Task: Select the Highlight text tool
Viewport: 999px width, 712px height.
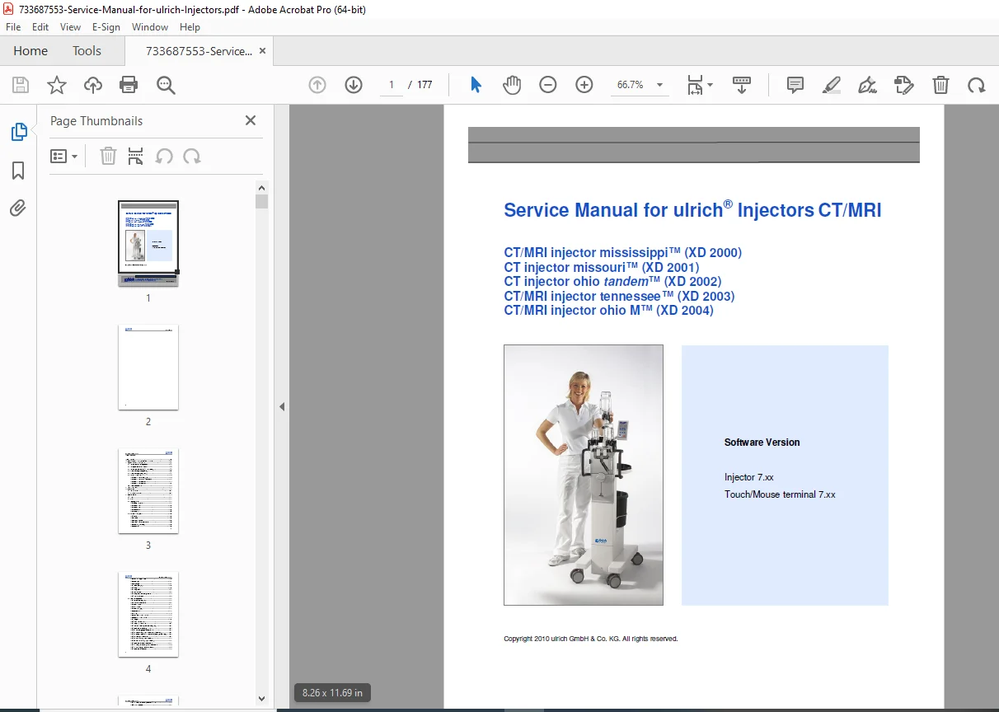Action: tap(832, 85)
